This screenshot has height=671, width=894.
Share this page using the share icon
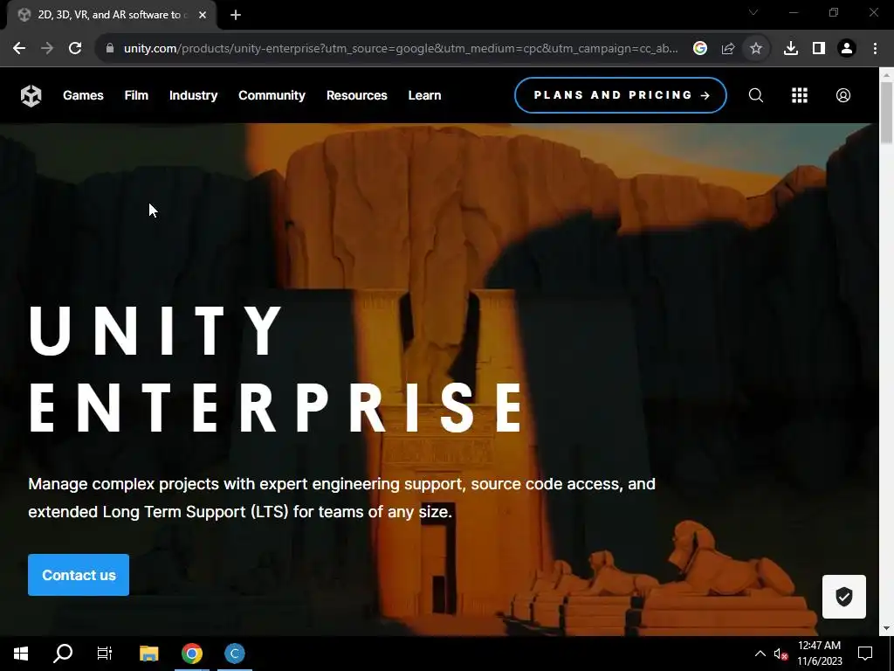(x=728, y=49)
